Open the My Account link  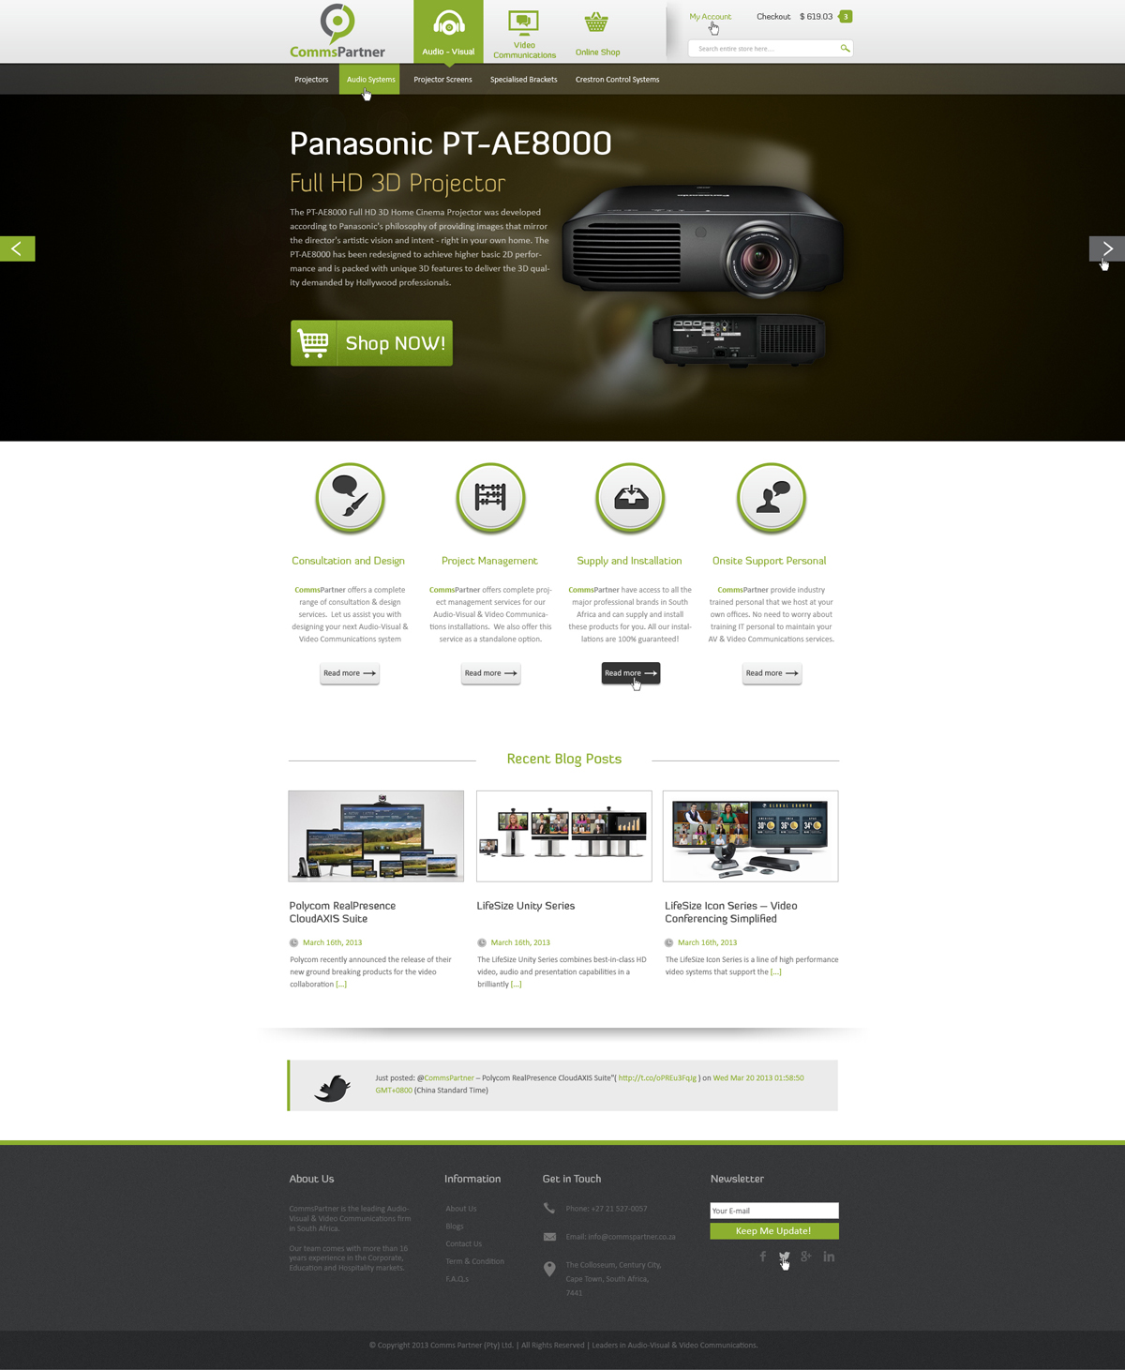710,17
